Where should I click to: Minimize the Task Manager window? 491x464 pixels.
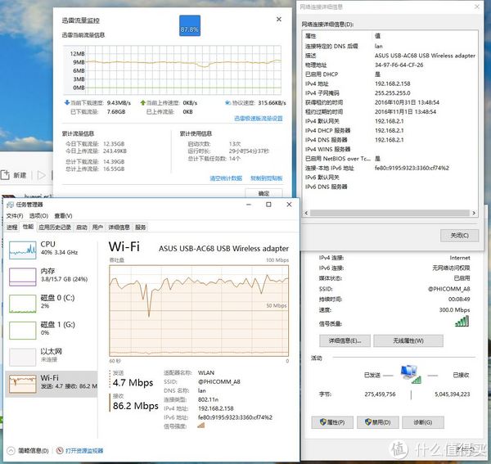249,205
